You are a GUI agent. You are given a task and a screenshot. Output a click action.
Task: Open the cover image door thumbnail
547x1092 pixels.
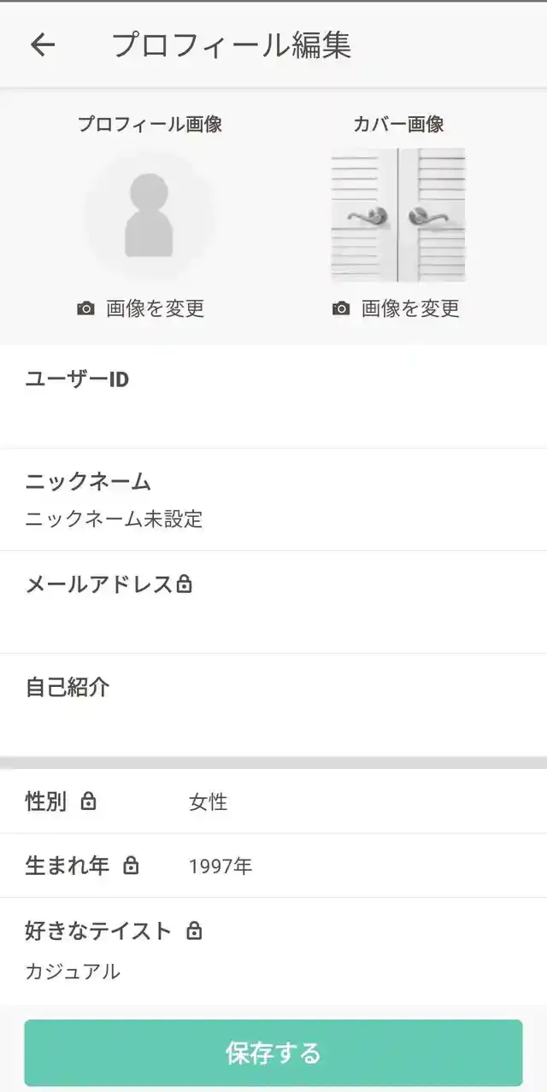point(398,215)
